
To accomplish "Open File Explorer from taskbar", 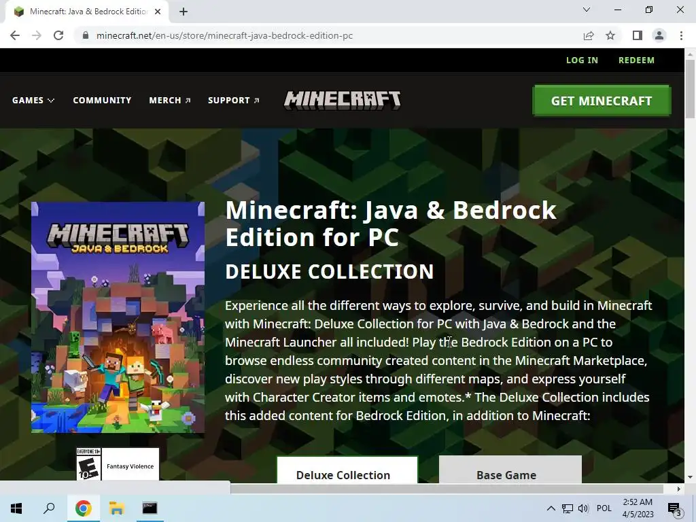I will coord(116,508).
